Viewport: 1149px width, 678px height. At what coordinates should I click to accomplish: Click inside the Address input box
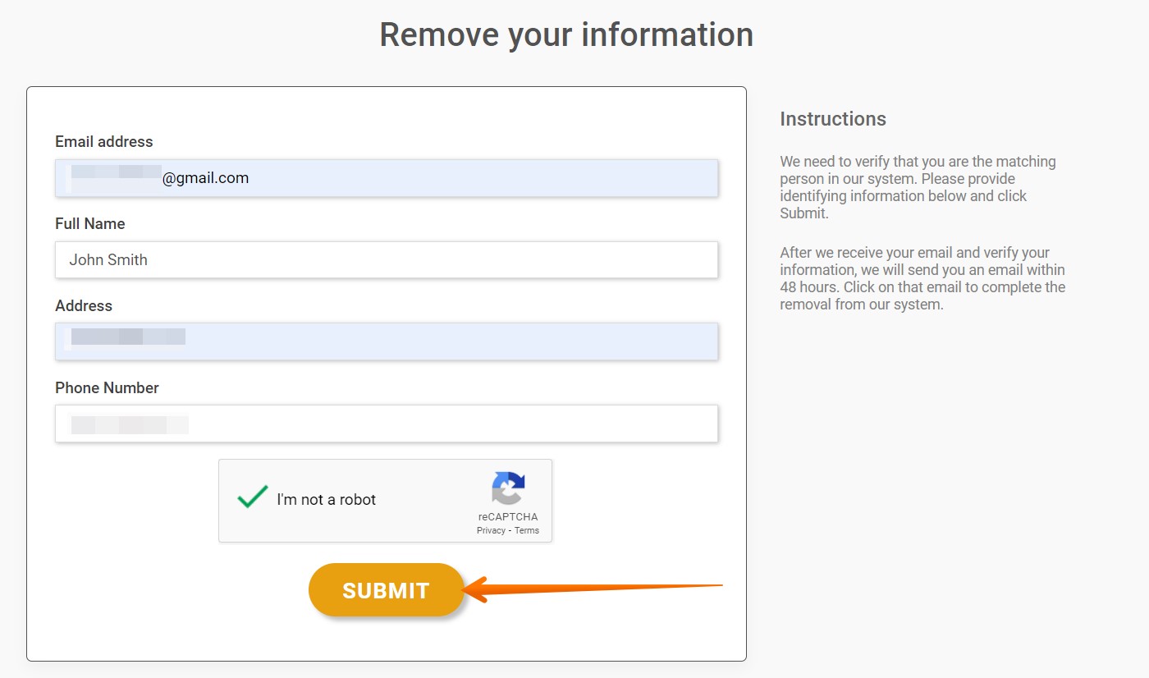(386, 341)
